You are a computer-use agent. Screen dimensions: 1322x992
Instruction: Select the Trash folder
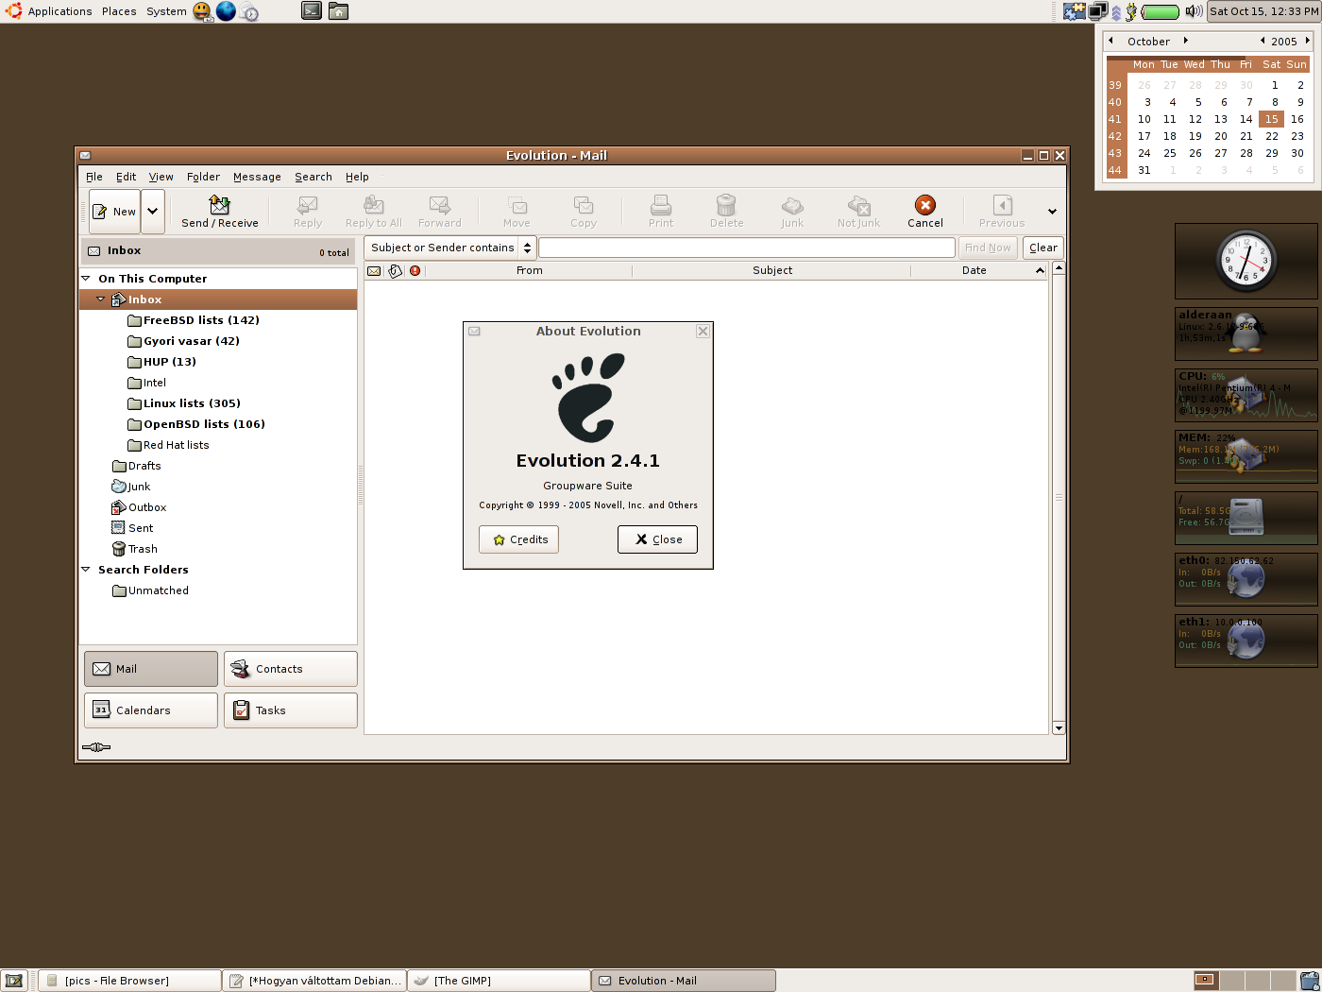pyautogui.click(x=143, y=549)
